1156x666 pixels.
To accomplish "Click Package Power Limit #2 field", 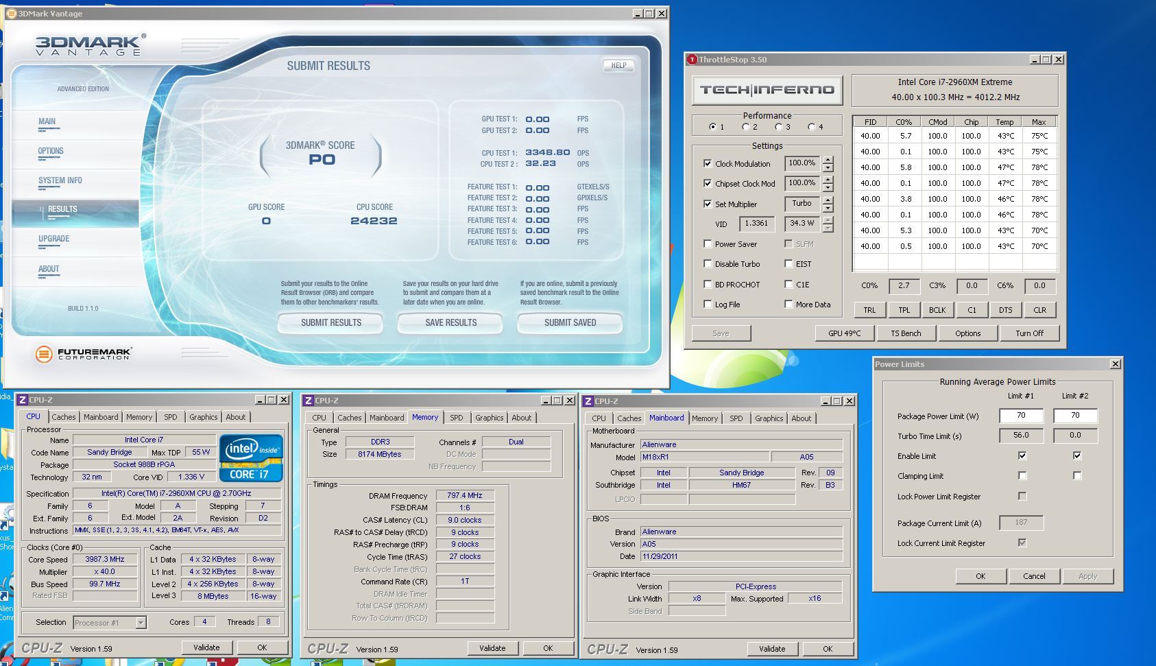I will [x=1075, y=416].
